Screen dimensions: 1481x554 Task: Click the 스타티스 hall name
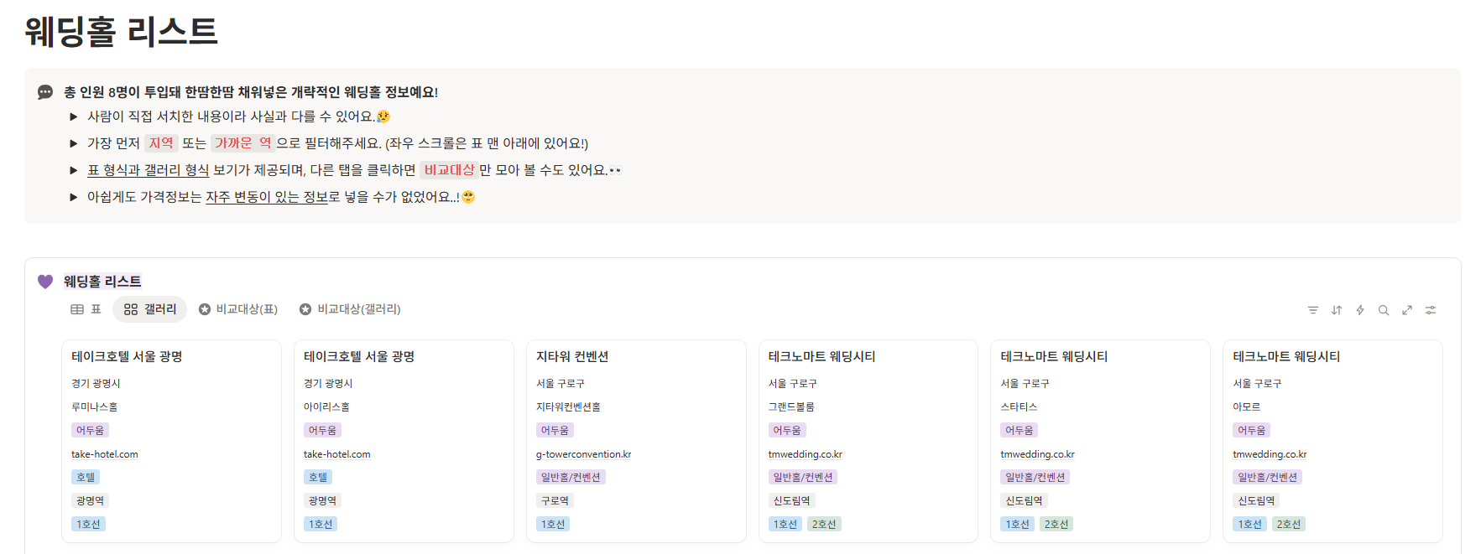pos(1019,406)
